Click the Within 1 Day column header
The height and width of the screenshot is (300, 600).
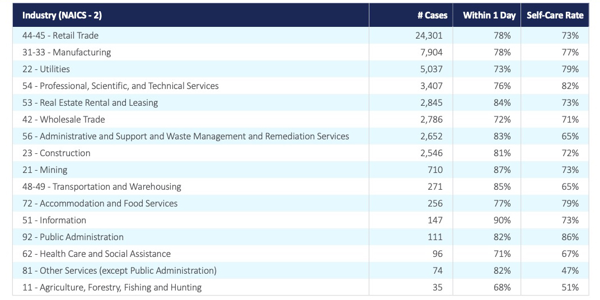[x=489, y=15]
